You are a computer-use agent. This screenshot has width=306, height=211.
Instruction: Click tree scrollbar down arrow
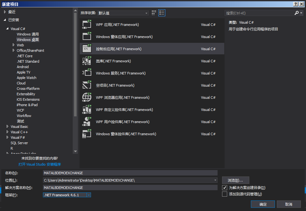(75, 152)
